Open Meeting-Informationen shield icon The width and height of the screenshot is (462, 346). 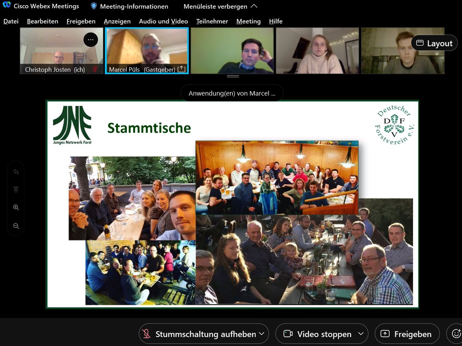[x=94, y=6]
